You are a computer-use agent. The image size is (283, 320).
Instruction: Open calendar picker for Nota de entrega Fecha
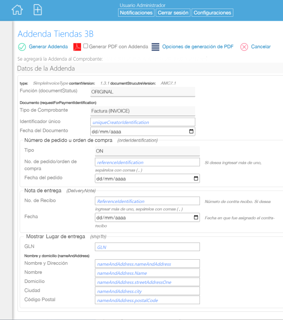click(x=196, y=218)
